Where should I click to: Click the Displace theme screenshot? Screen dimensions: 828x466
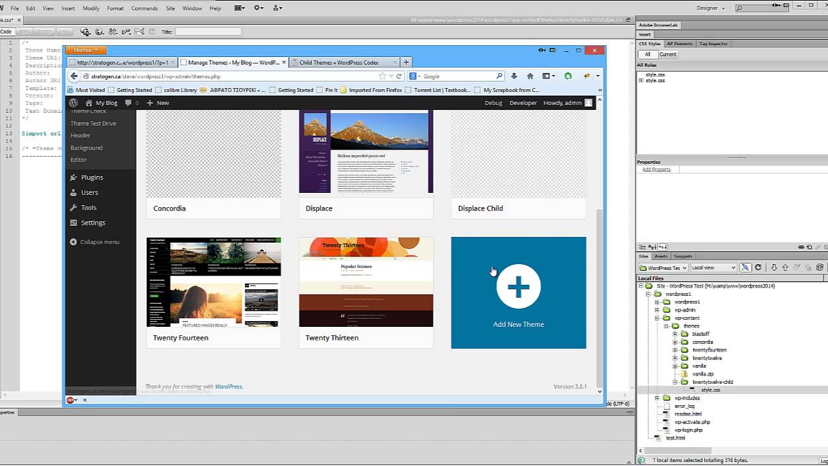click(x=366, y=151)
